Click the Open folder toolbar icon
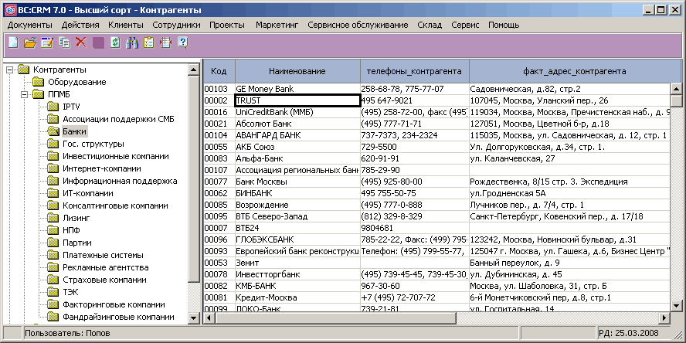The height and width of the screenshot is (343, 686). click(30, 42)
